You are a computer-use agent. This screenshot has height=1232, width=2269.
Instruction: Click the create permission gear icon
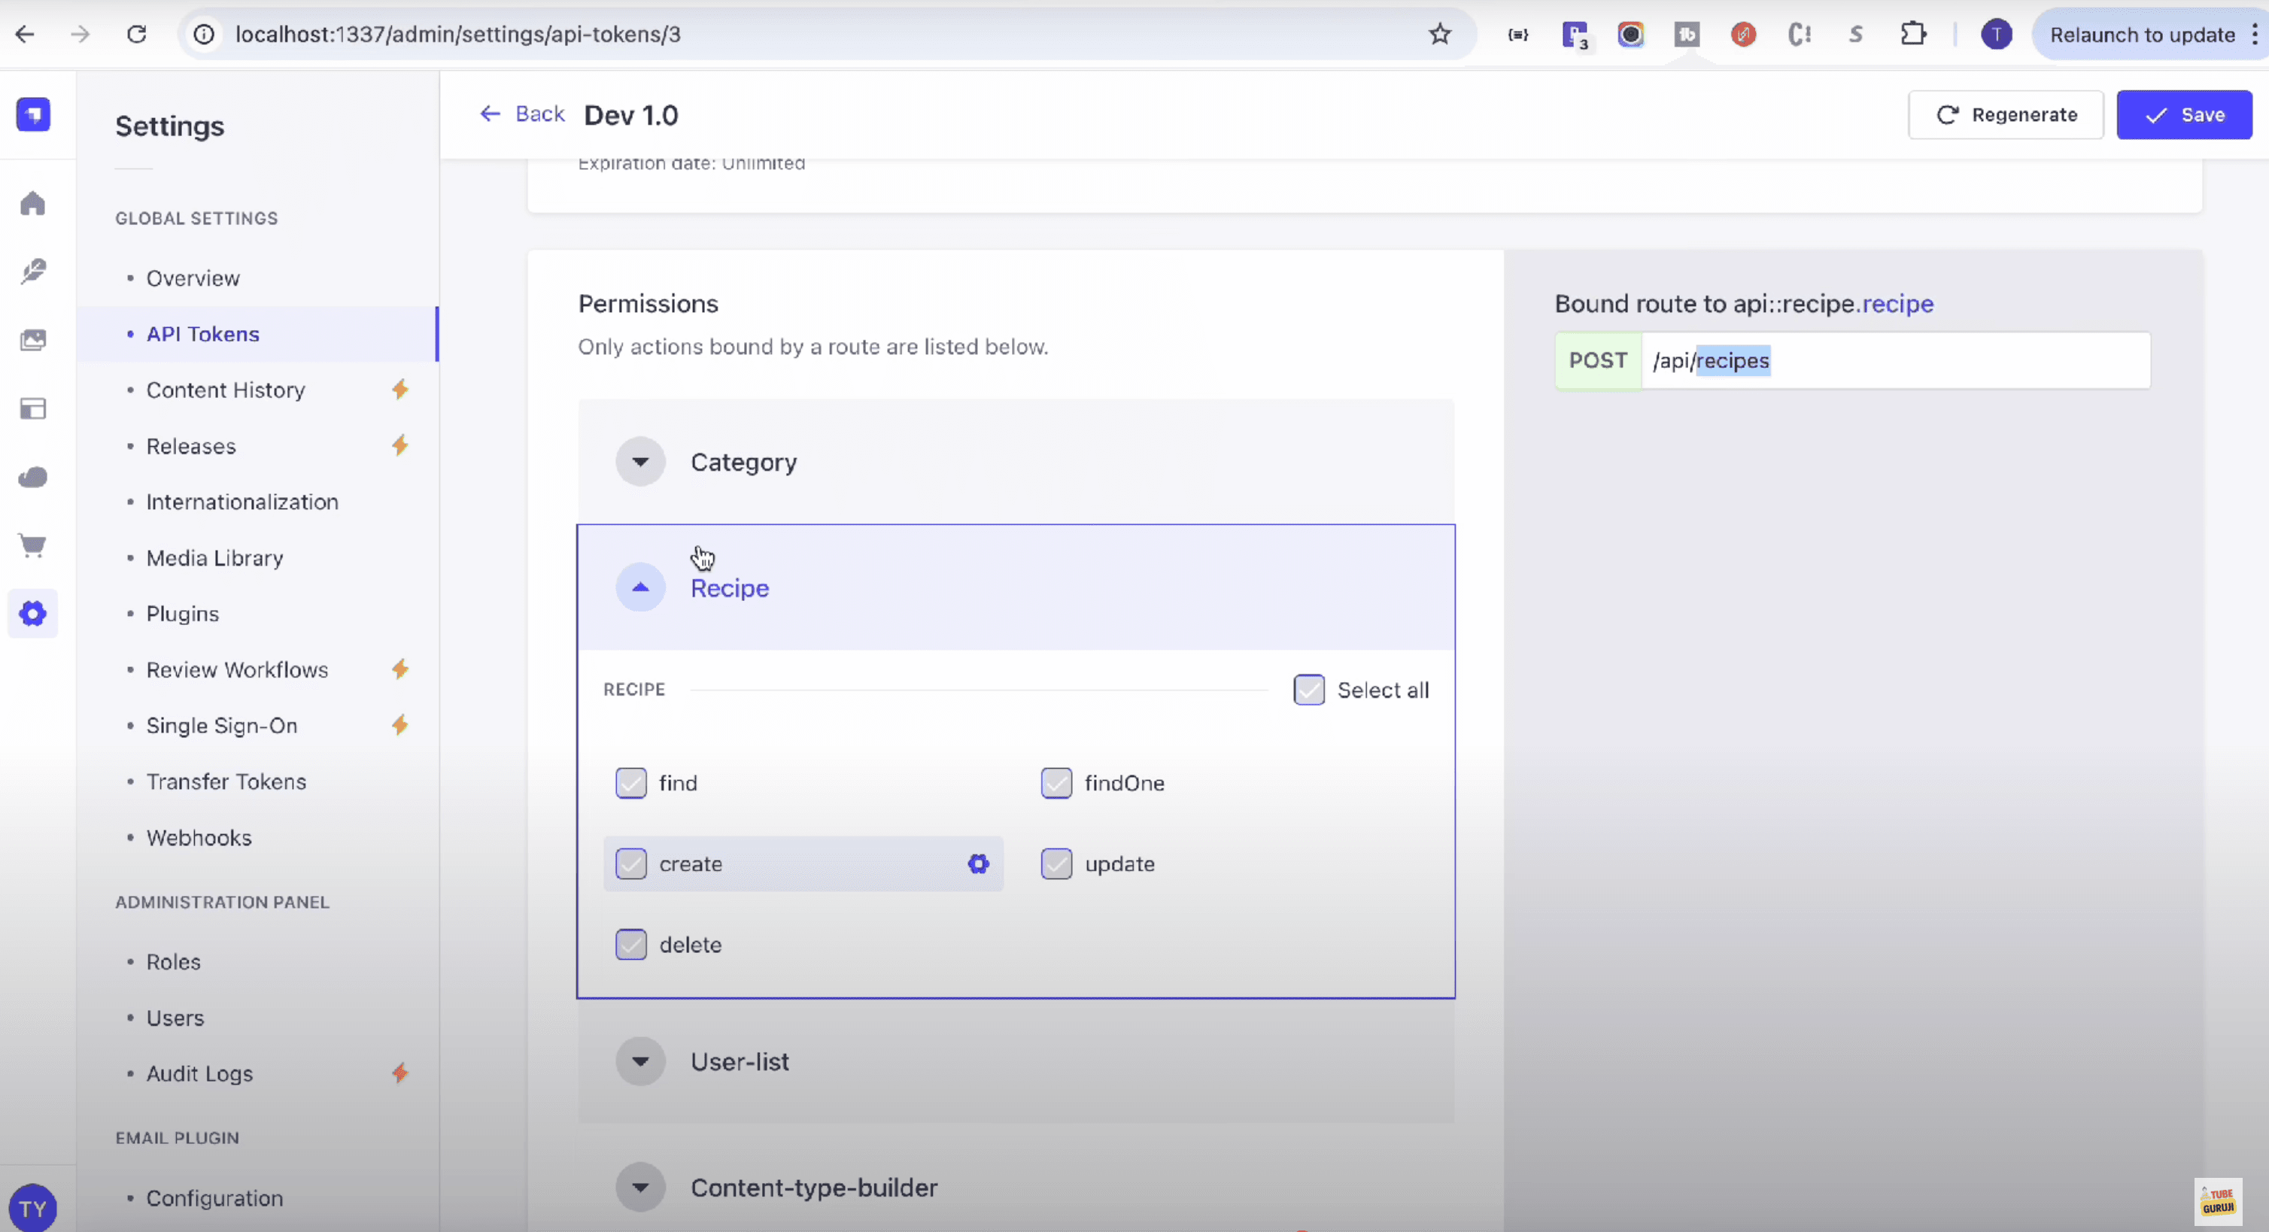978,864
